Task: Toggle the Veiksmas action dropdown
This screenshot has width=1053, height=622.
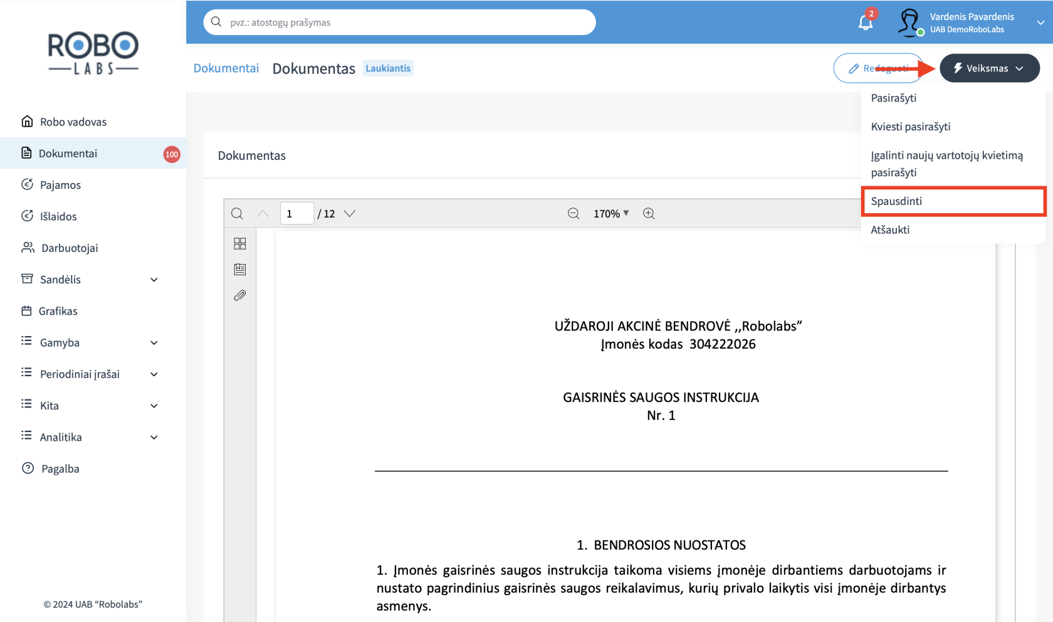Action: tap(990, 68)
